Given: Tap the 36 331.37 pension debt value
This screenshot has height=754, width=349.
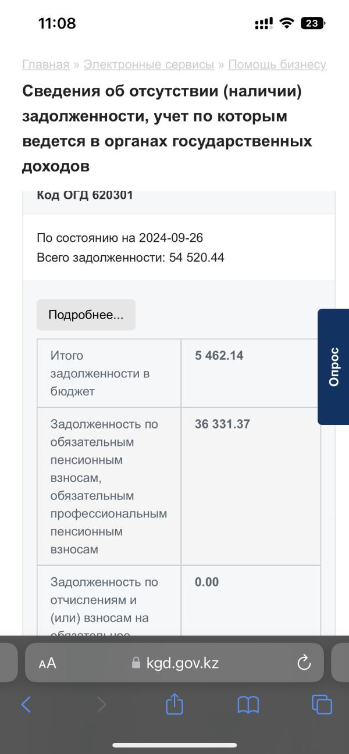Looking at the screenshot, I should tap(223, 424).
